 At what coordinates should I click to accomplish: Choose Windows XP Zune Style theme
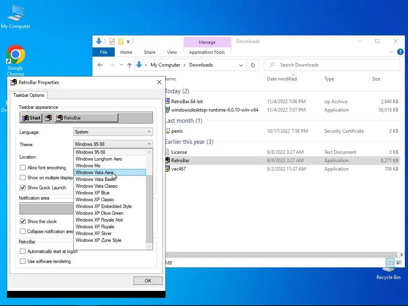click(110, 240)
